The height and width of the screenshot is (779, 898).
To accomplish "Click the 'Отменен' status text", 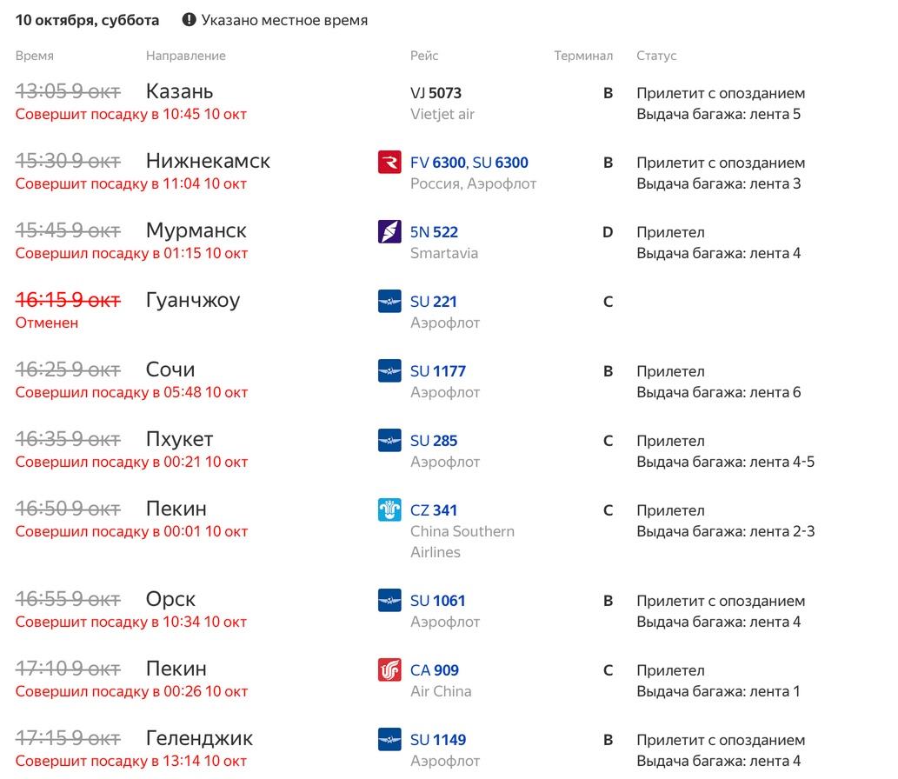I will (x=46, y=323).
